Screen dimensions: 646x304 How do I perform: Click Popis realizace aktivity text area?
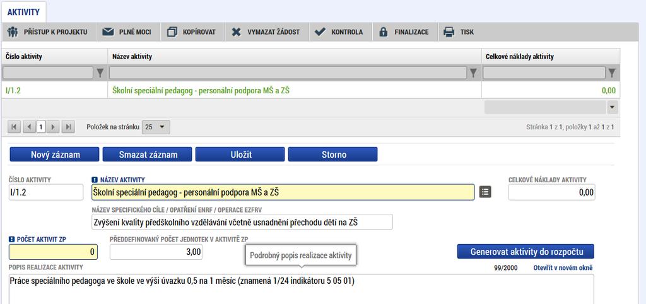coord(301,289)
